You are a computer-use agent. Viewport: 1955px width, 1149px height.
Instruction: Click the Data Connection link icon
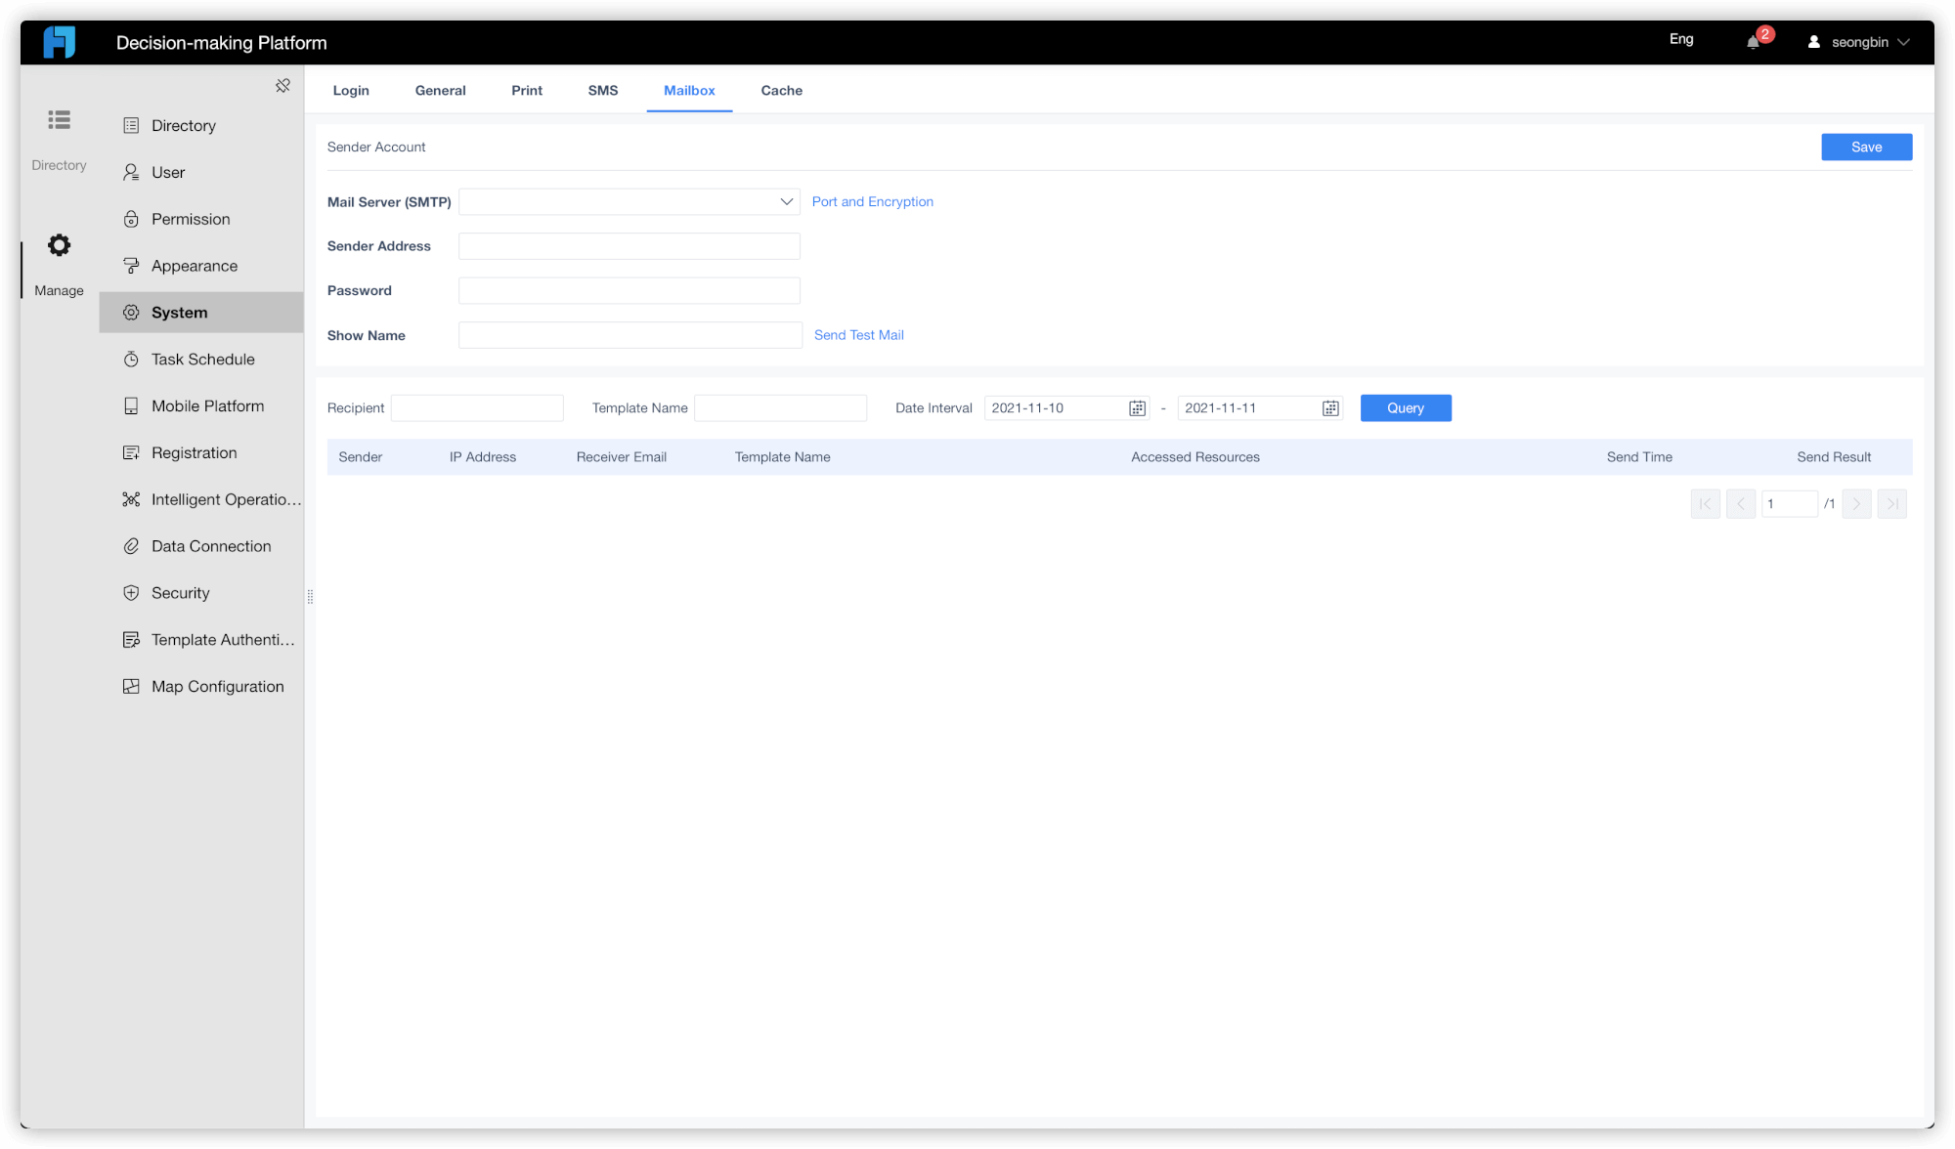point(131,546)
